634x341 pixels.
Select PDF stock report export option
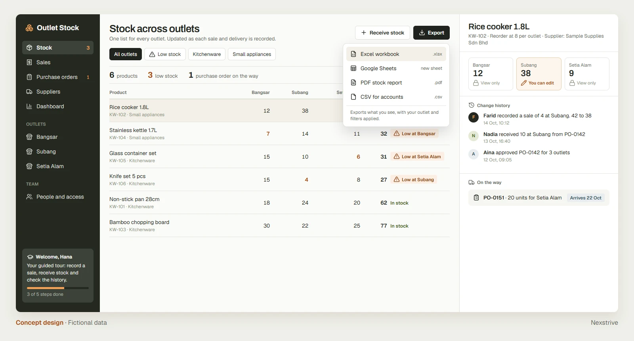pos(396,82)
